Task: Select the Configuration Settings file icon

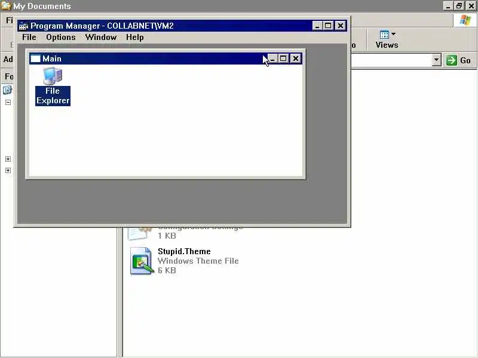Action: click(x=140, y=233)
